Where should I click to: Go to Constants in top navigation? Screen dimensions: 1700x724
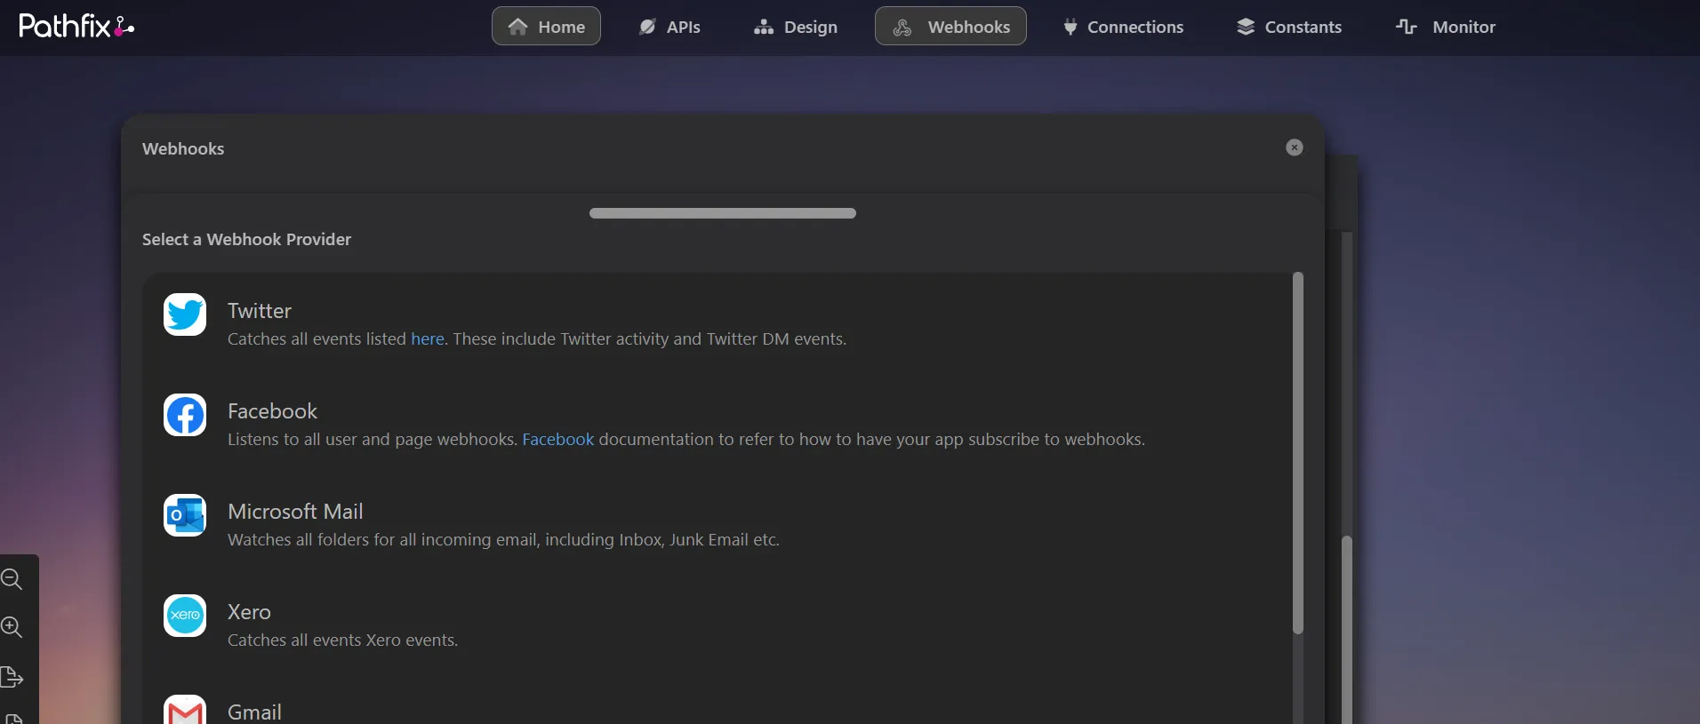[1289, 27]
